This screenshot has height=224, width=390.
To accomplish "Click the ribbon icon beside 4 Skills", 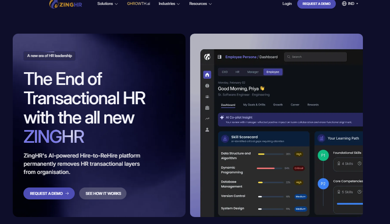I will pos(339,164).
